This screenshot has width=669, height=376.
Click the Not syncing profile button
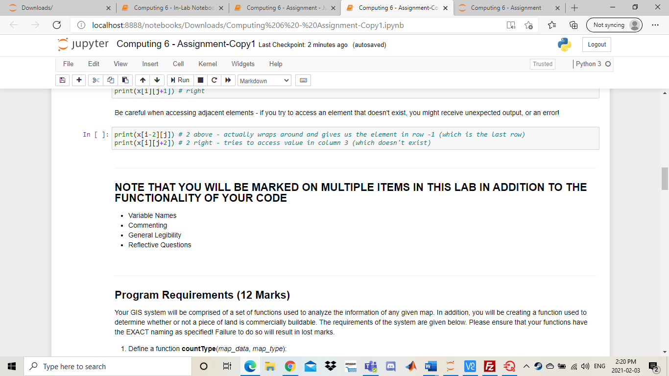pos(614,25)
